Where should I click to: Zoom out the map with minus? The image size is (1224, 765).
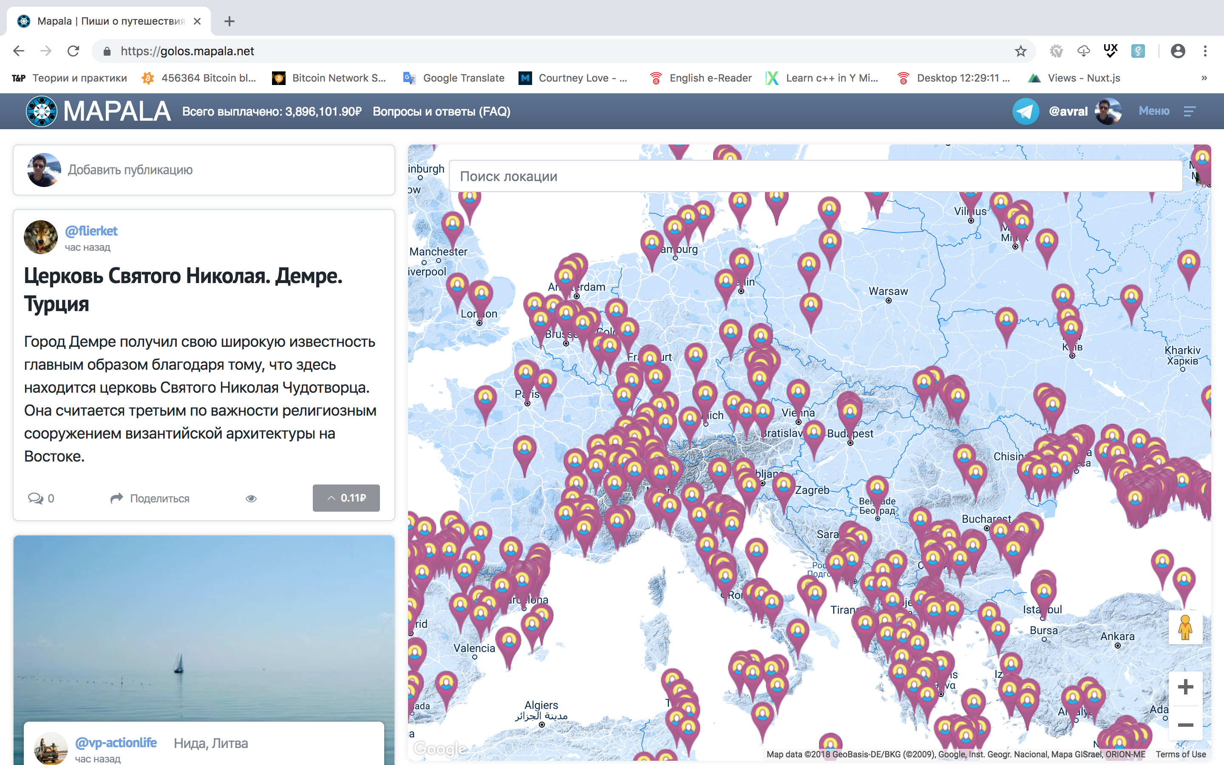coord(1185,725)
